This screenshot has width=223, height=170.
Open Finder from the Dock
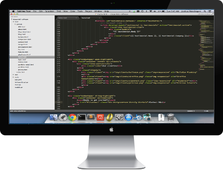point(54,117)
